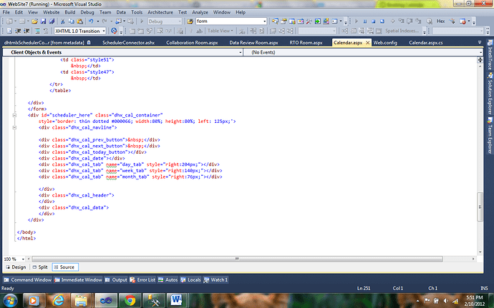Screen dimensions: 494x308
Task: Open the Watch 1 panel
Action: point(215,279)
